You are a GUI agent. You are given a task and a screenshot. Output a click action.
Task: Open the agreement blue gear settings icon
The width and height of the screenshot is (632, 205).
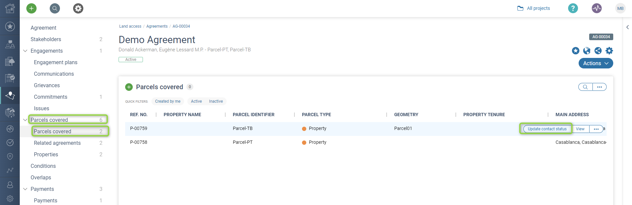tap(609, 51)
